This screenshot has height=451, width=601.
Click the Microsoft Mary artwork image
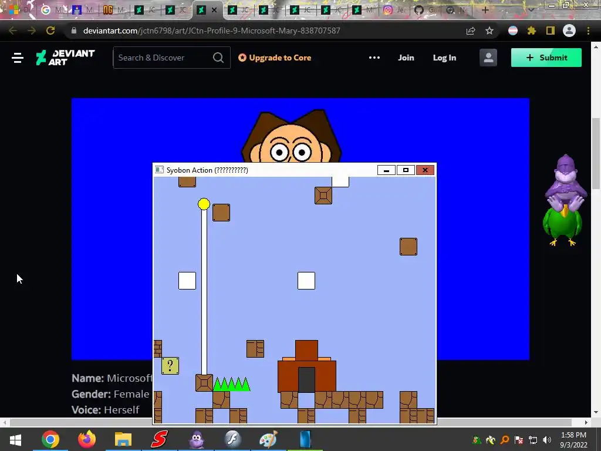click(x=300, y=130)
